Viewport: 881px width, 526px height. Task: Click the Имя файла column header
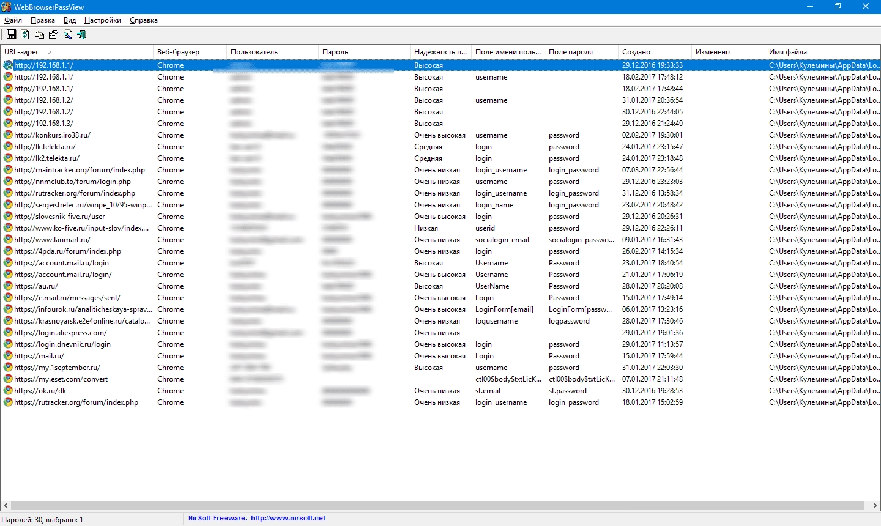[823, 52]
